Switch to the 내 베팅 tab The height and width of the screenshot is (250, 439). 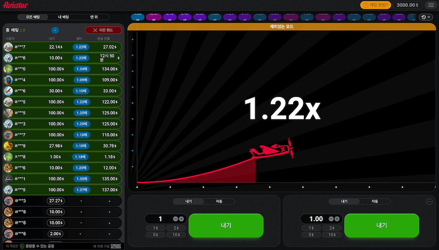click(x=63, y=17)
